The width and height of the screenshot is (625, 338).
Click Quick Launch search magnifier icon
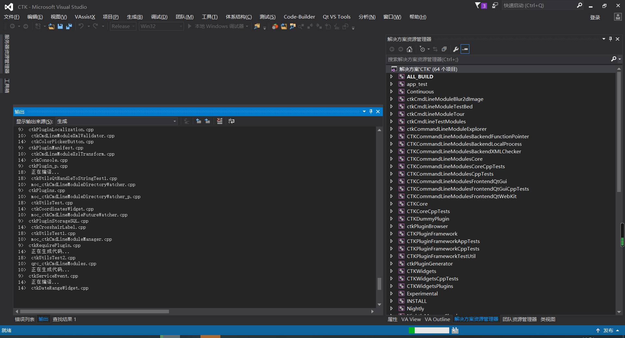pos(579,5)
